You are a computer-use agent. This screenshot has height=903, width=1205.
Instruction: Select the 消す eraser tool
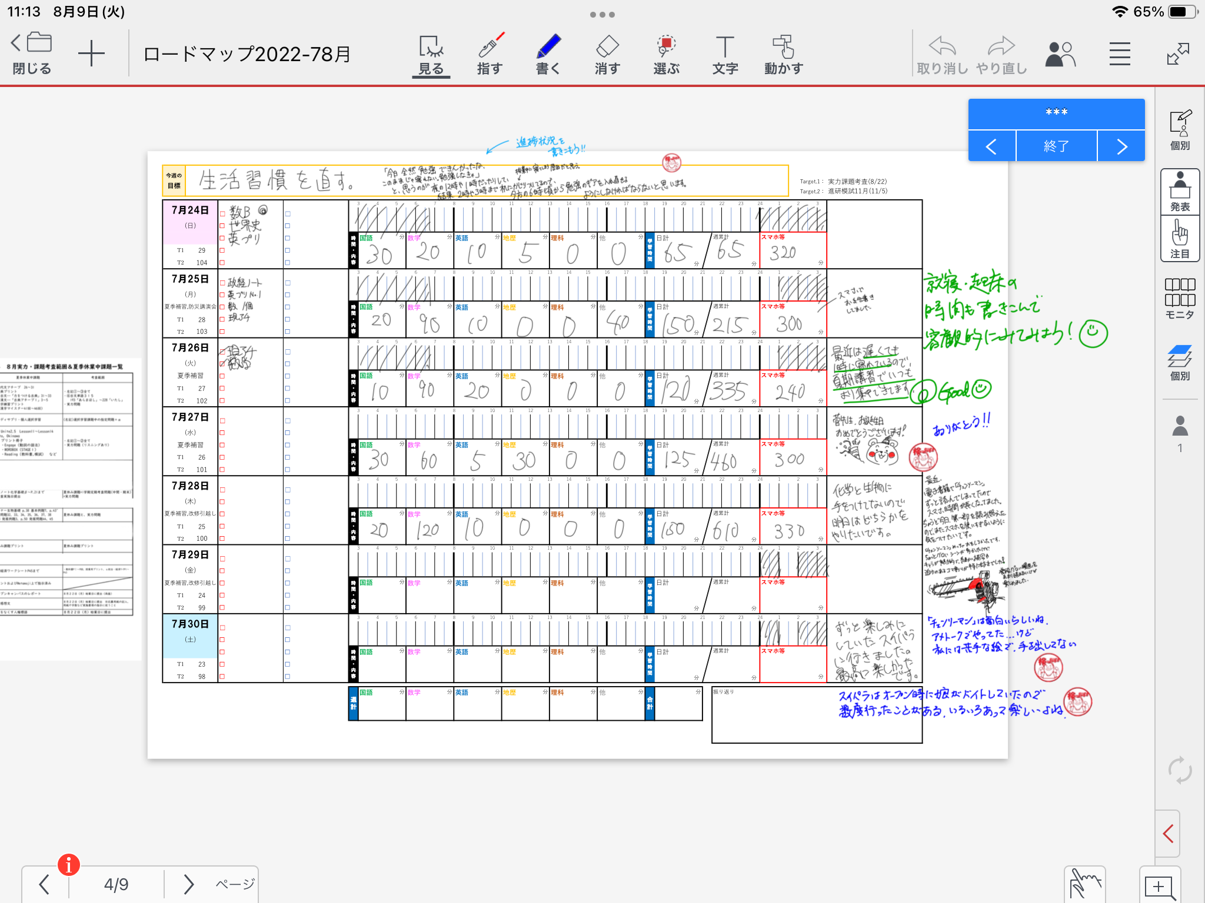click(x=607, y=54)
